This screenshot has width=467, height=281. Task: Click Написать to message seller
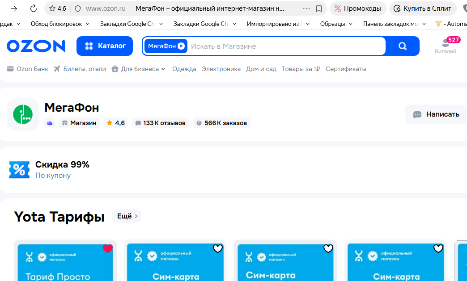(x=436, y=114)
